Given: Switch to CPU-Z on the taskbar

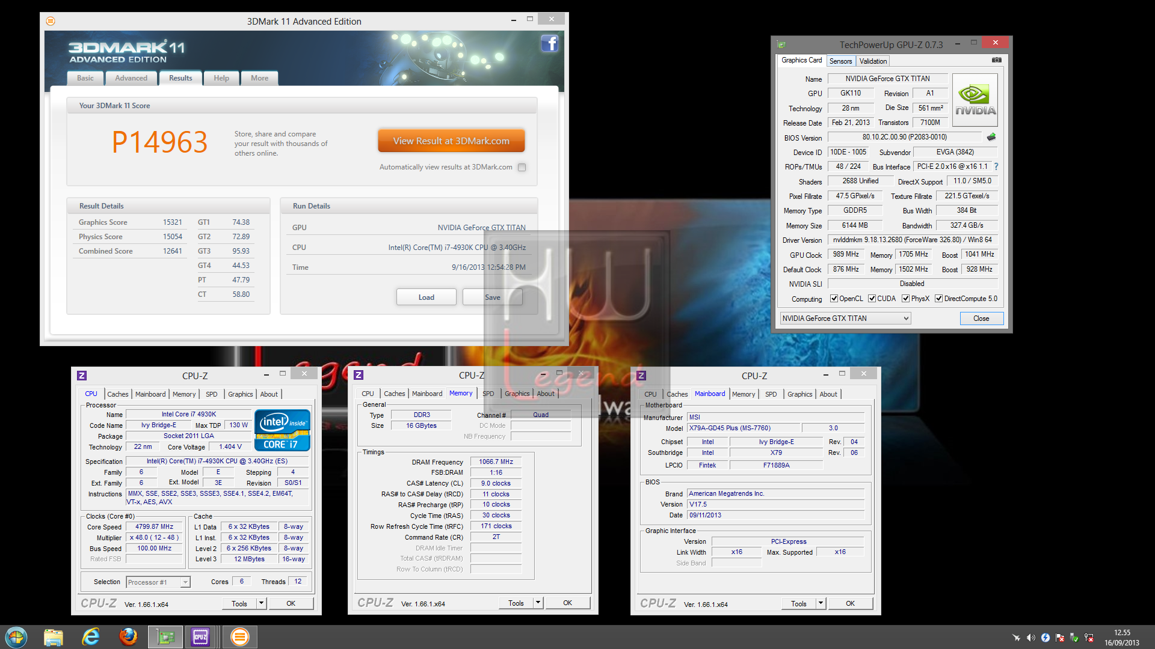Looking at the screenshot, I should [200, 637].
